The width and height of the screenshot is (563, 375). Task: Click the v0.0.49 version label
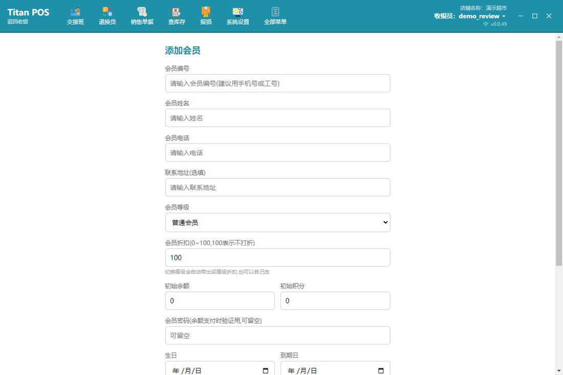click(x=499, y=24)
